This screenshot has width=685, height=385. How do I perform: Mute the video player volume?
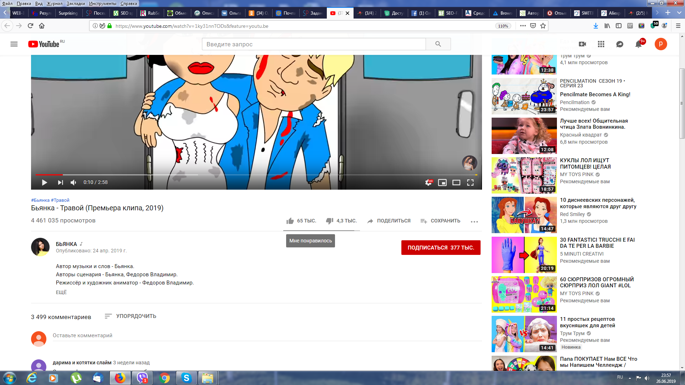(x=73, y=183)
